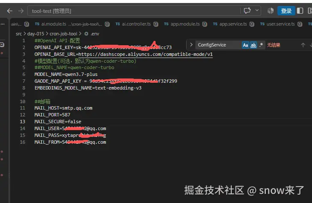The image size is (312, 203).
Task: Open the dashscope.aliyuncs.com URL link
Action: click(145, 54)
